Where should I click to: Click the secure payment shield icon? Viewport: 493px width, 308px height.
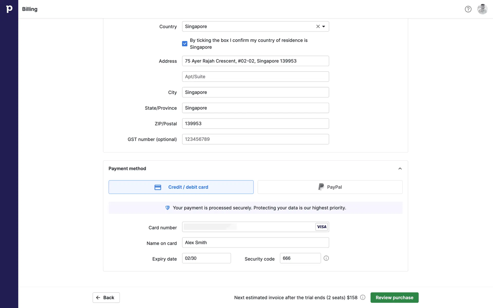[167, 208]
